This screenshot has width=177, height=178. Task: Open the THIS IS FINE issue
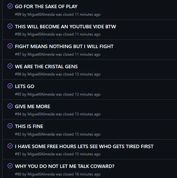(x=29, y=126)
